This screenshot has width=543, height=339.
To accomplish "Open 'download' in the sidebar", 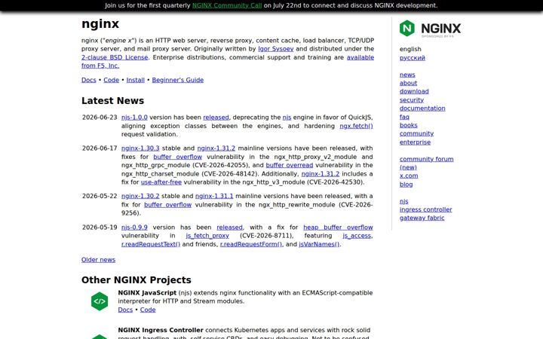I will tap(414, 91).
